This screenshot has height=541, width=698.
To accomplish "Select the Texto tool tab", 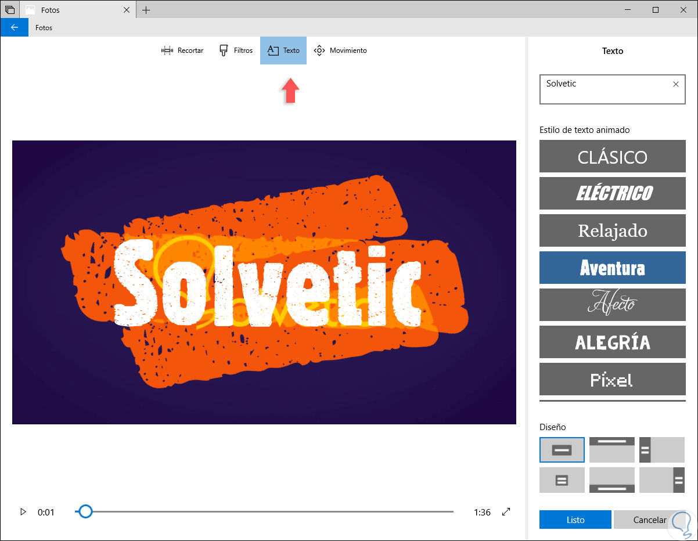I will coord(283,51).
